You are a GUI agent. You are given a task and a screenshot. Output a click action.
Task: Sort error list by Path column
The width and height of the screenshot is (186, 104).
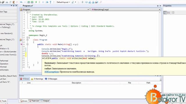[148, 83]
